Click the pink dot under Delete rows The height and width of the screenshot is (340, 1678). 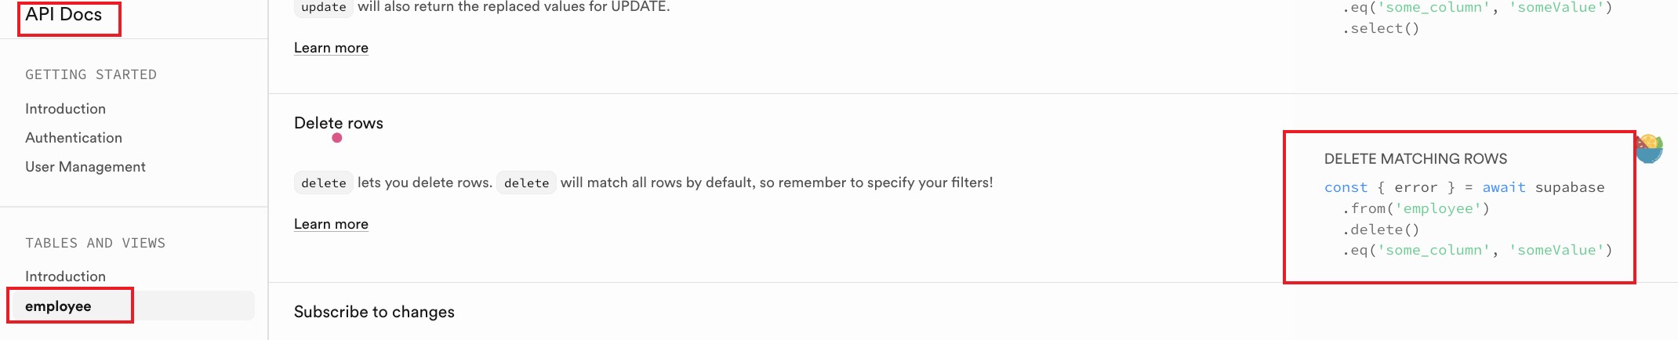[337, 138]
